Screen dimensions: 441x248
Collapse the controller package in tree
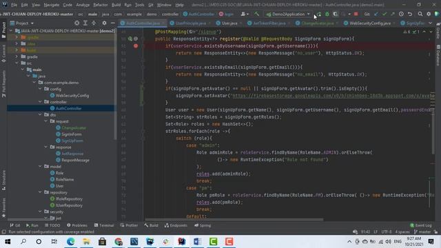(x=40, y=102)
